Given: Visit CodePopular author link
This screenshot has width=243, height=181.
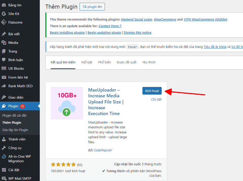Looking at the screenshot, I should pos(103,150).
